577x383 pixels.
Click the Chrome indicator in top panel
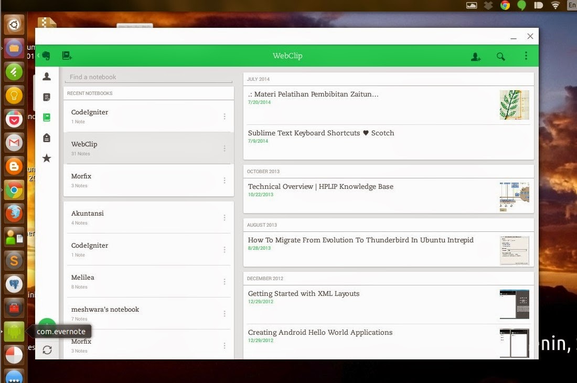pos(505,5)
